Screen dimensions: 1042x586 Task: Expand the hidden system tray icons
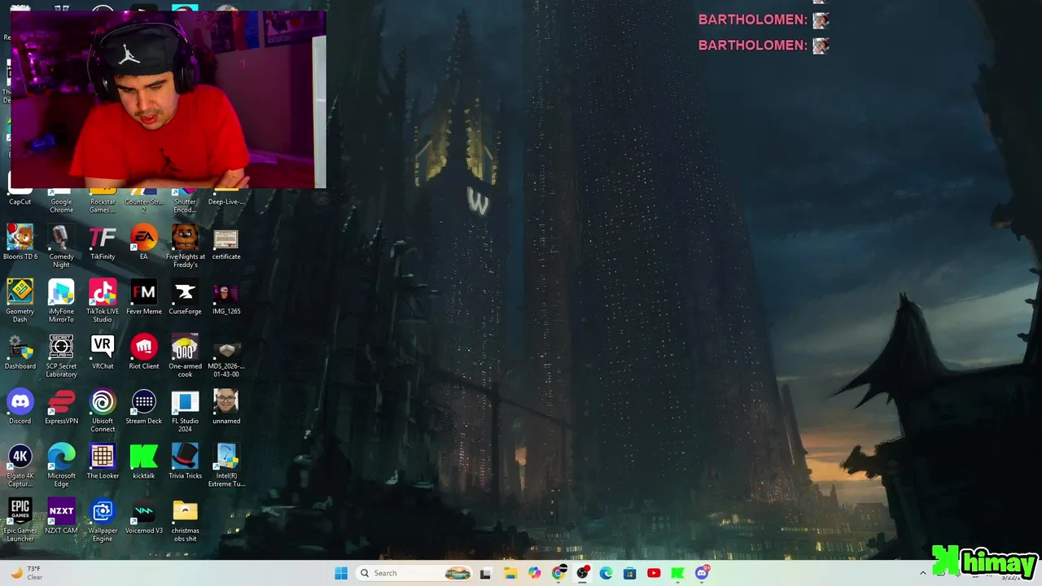922,573
